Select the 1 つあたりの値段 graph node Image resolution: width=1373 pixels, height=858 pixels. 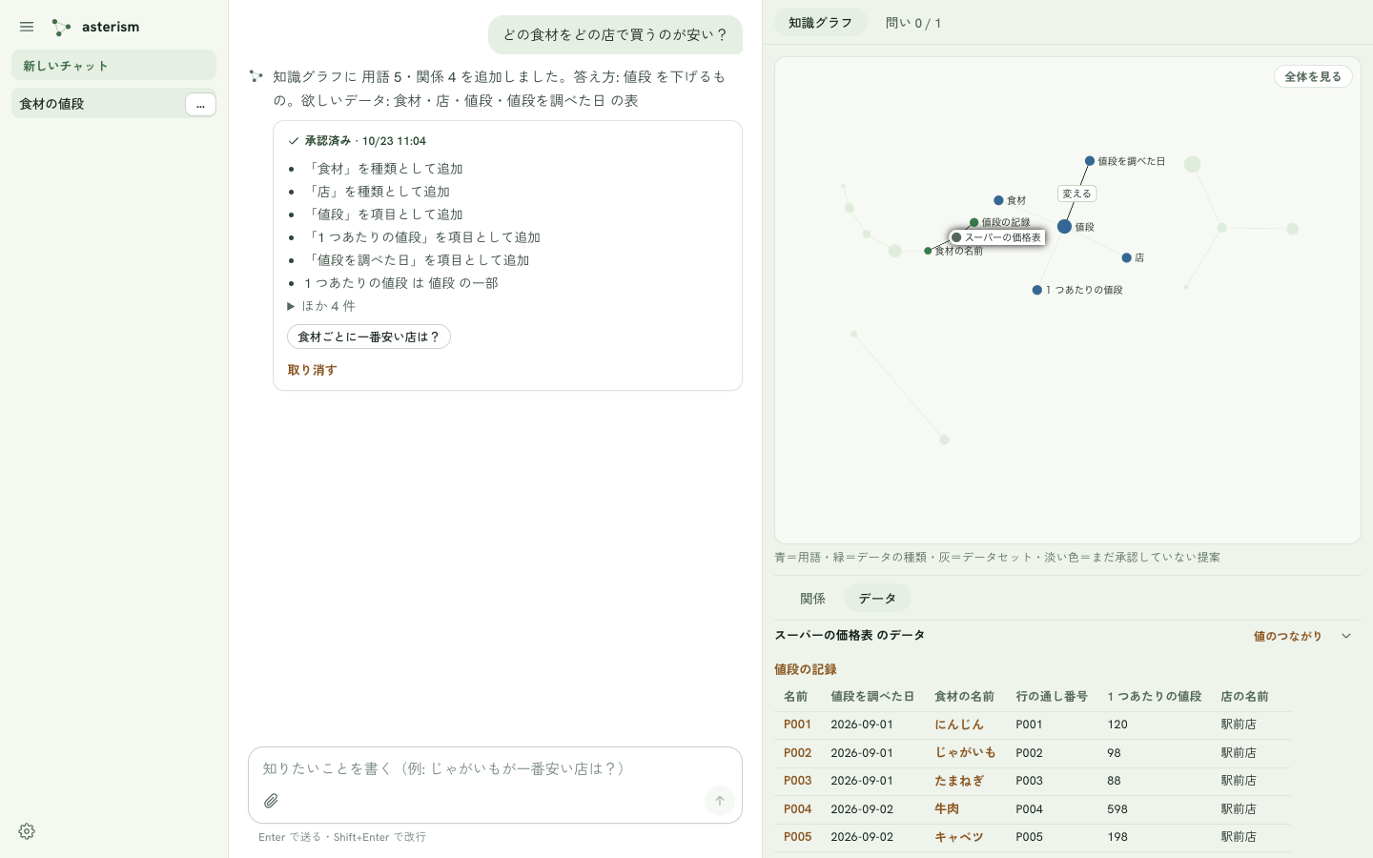(1037, 290)
